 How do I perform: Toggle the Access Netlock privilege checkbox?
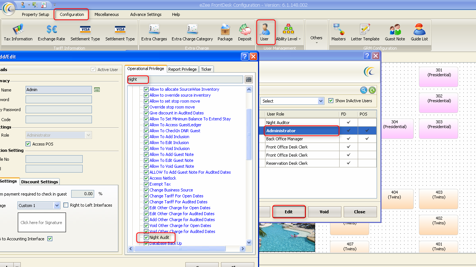146,178
